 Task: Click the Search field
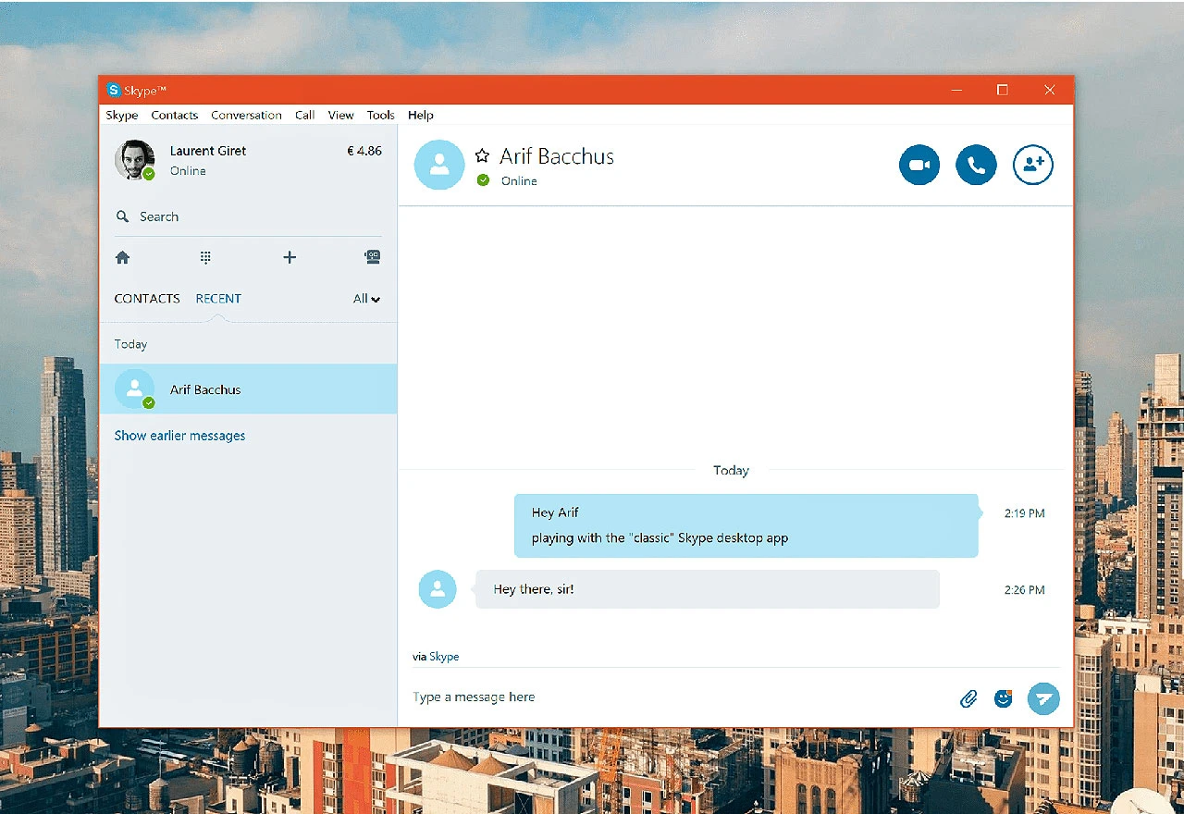pos(248,216)
